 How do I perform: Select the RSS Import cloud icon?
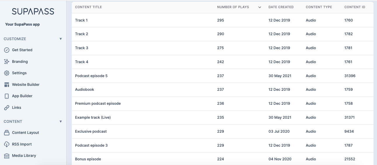6,144
